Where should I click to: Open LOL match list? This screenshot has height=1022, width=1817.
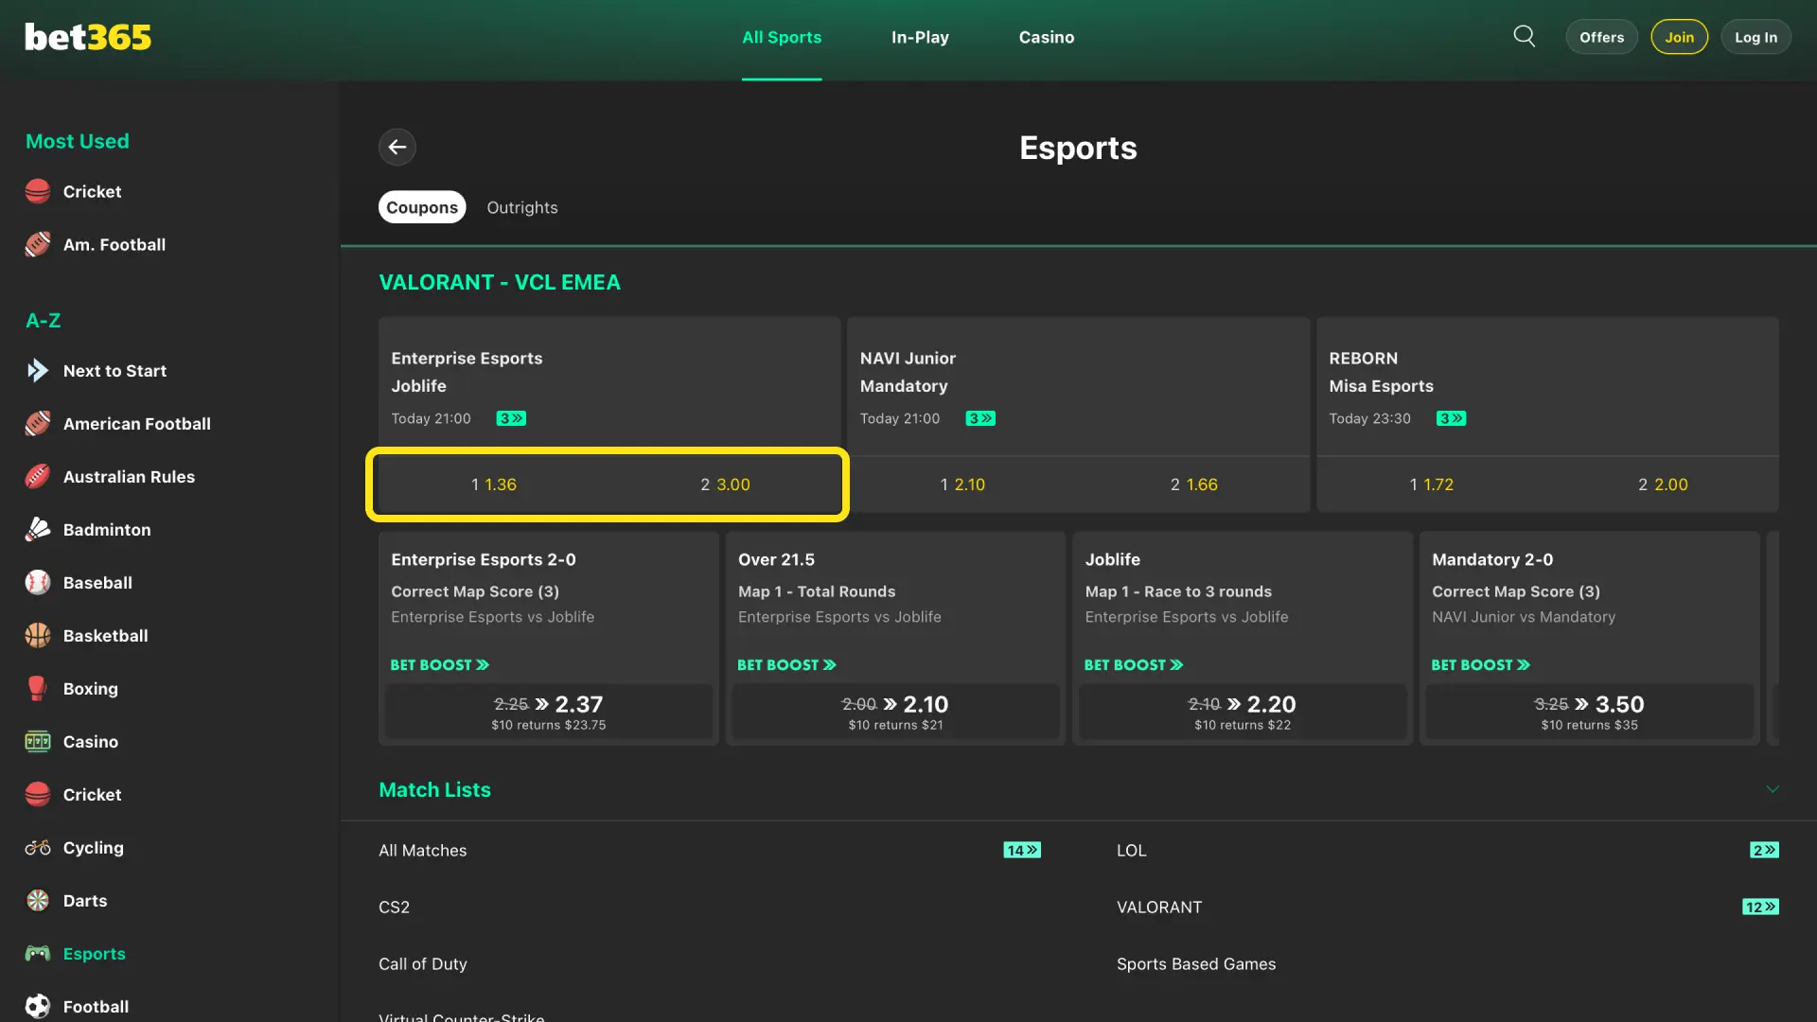click(1131, 850)
